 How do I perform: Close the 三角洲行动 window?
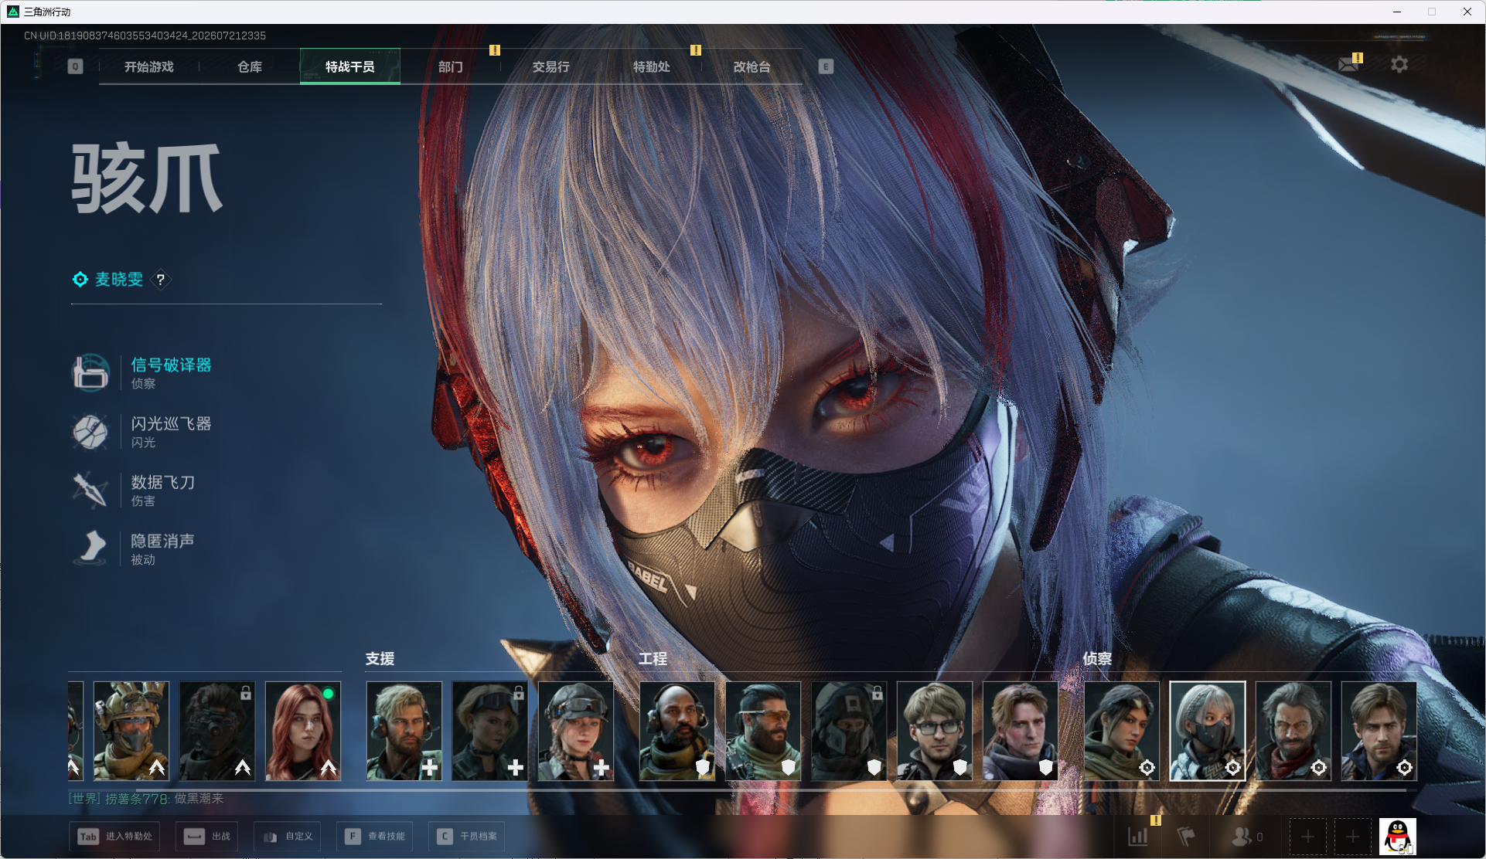1467,12
